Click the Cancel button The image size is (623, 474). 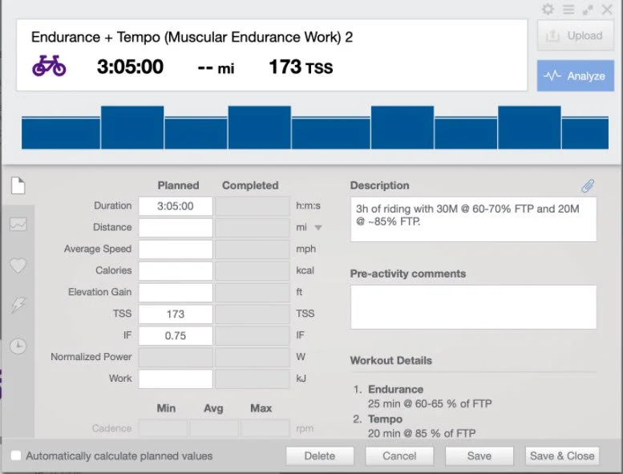(x=399, y=456)
